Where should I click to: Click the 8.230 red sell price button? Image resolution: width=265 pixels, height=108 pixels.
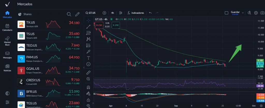pos(99,25)
